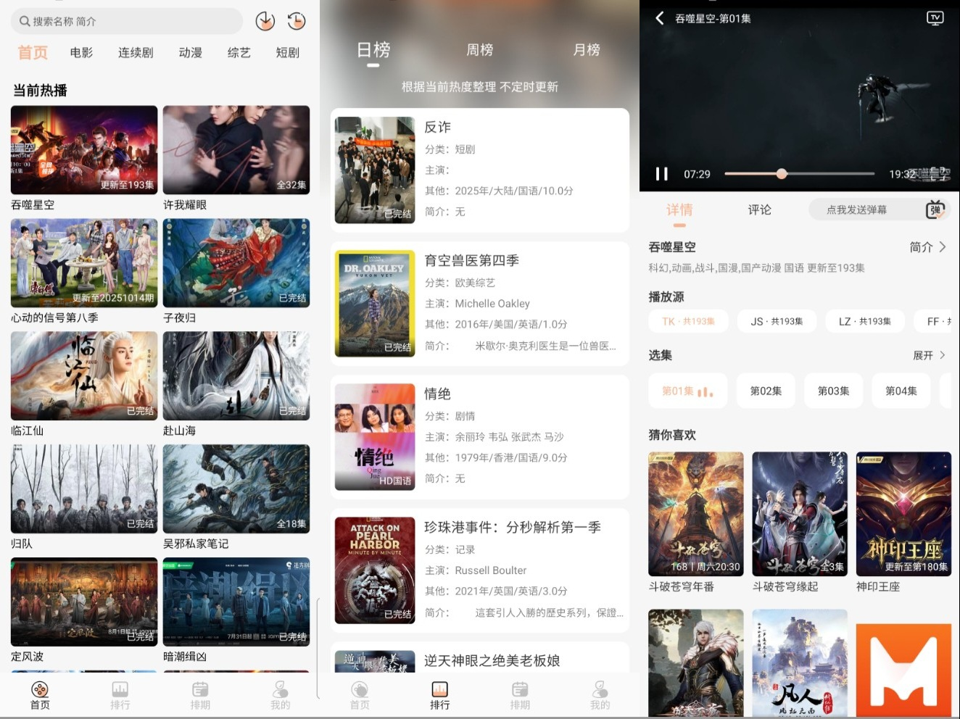Screen dimensions: 960x719
Task: Expand the 简介 synopsis chevron
Action: [x=928, y=247]
